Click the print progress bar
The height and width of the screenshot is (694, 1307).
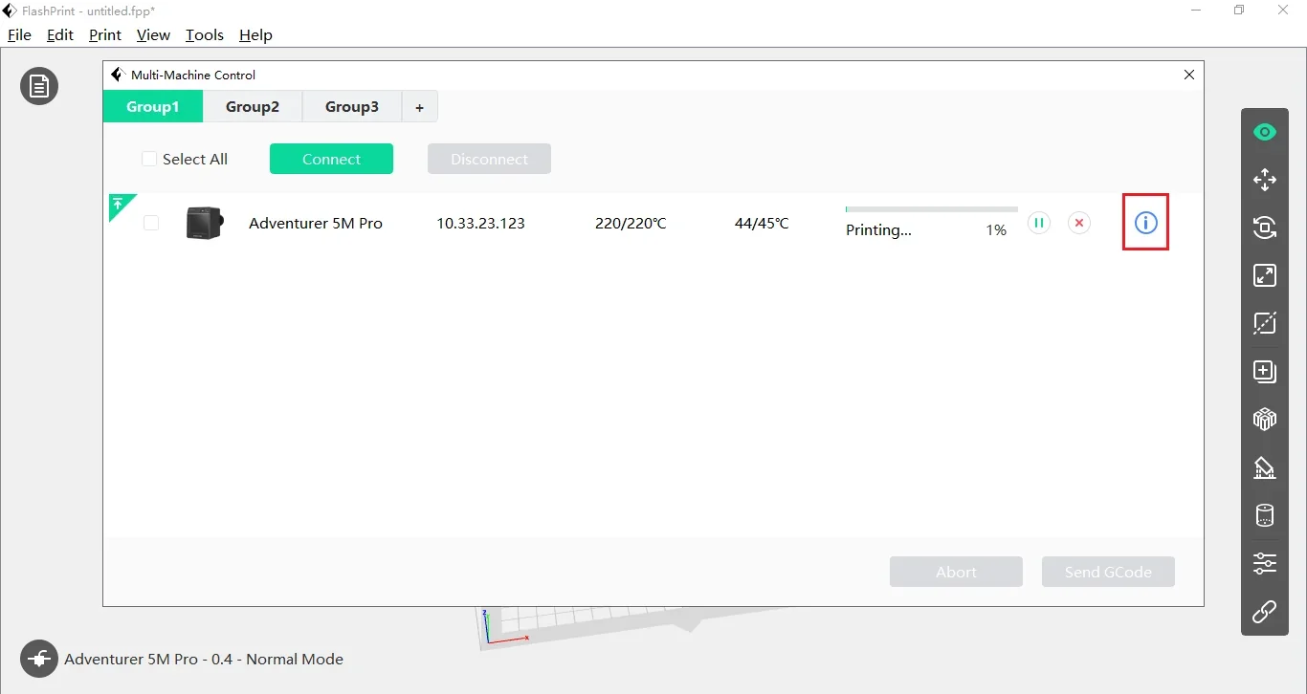click(931, 209)
